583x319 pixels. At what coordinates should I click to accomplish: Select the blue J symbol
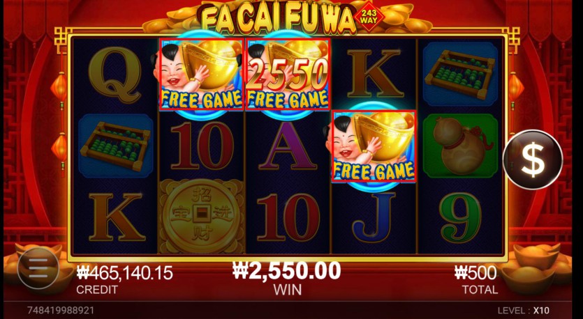pos(374,218)
